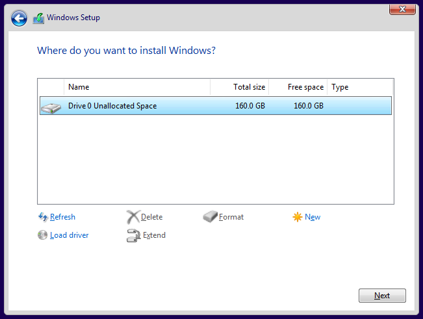The width and height of the screenshot is (423, 319).
Task: Select Drive 0 Unallocated Space entry
Action: [x=112, y=106]
